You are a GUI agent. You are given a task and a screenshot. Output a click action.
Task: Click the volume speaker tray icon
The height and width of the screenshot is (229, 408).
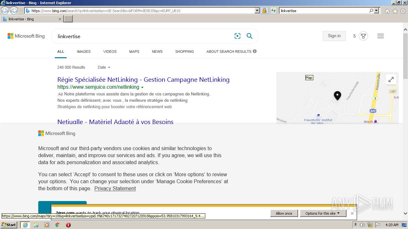tap(362, 225)
